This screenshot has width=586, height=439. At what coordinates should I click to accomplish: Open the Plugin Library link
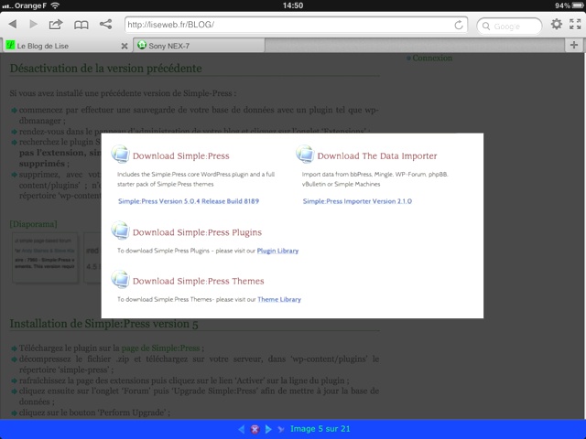[x=277, y=251]
